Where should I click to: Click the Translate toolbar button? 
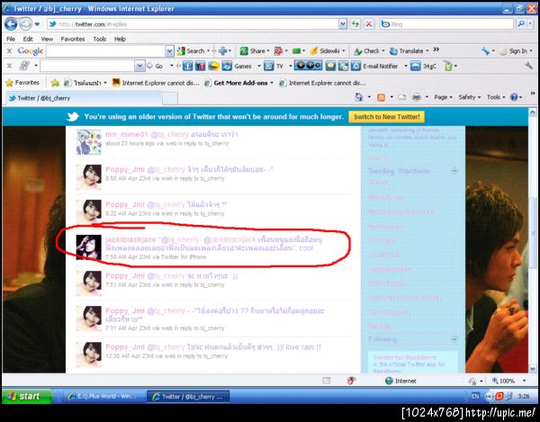pyautogui.click(x=407, y=51)
